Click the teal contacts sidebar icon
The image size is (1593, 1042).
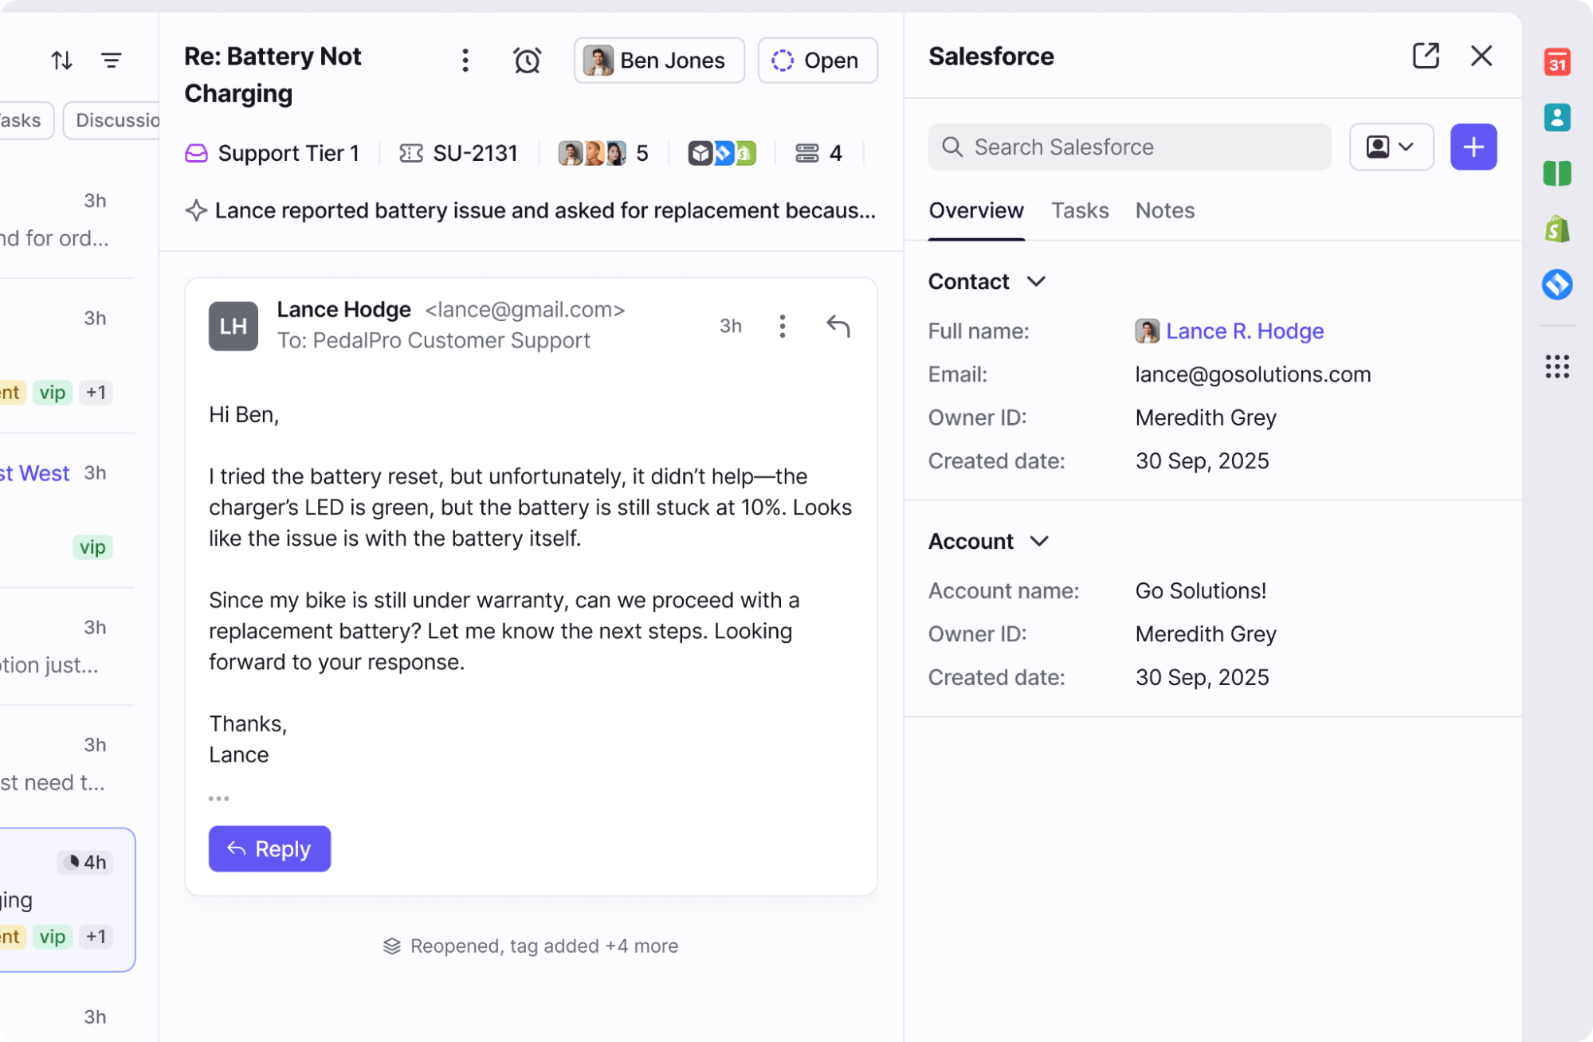click(1556, 118)
